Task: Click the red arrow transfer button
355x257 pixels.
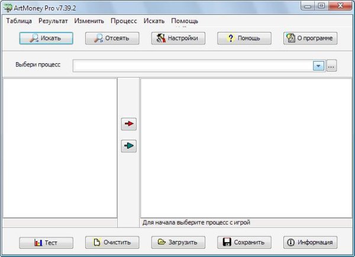Action: point(129,124)
